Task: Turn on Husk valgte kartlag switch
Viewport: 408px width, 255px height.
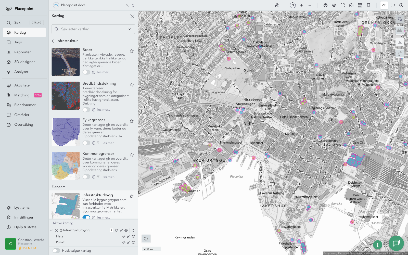Action: point(56,251)
